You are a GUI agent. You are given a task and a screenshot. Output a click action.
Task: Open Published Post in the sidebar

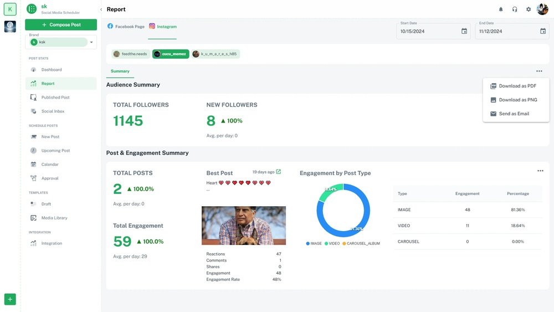point(55,98)
